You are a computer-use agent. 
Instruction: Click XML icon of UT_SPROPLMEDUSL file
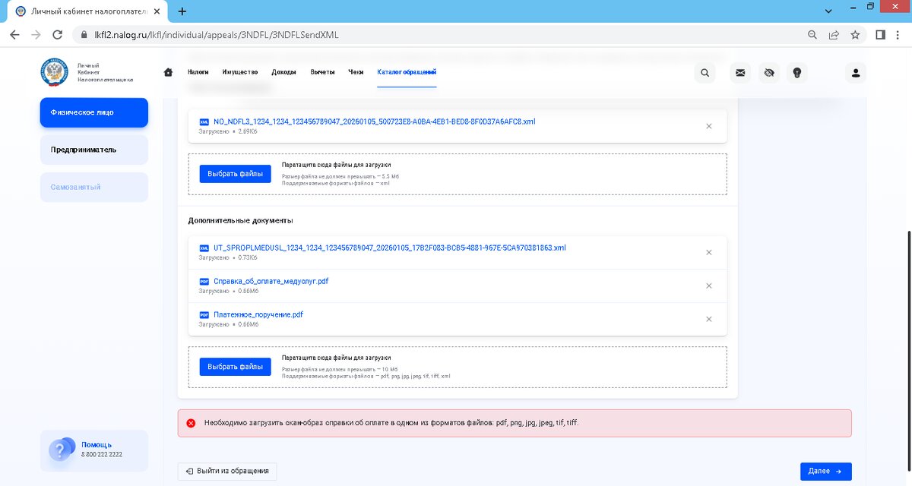tap(204, 248)
